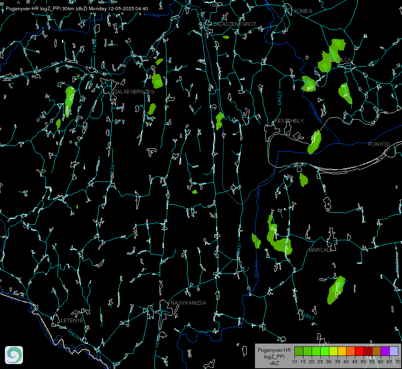Click the 10 value on legend scale
Screen dimensions: 402x369
click(x=294, y=362)
